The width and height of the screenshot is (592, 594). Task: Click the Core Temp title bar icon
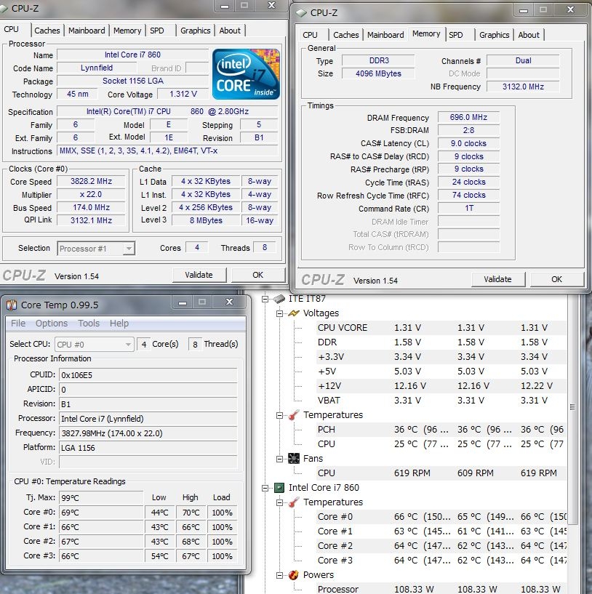[x=12, y=305]
